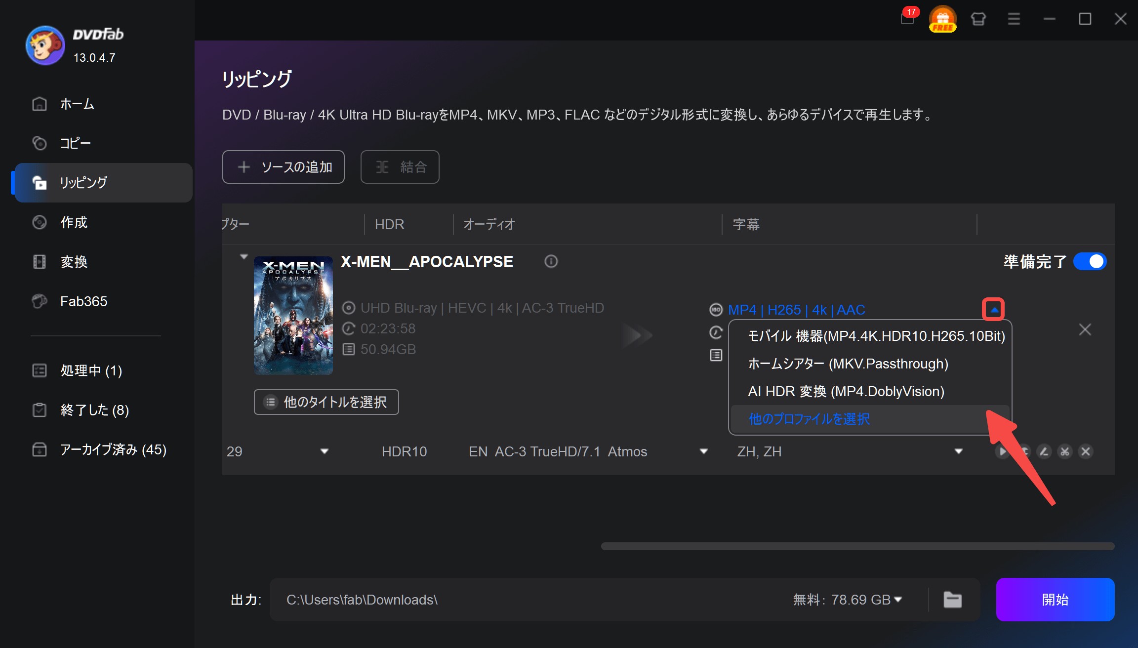Viewport: 1138px width, 648px height.
Task: Collapse the X-MEN title row triangle
Action: point(244,257)
